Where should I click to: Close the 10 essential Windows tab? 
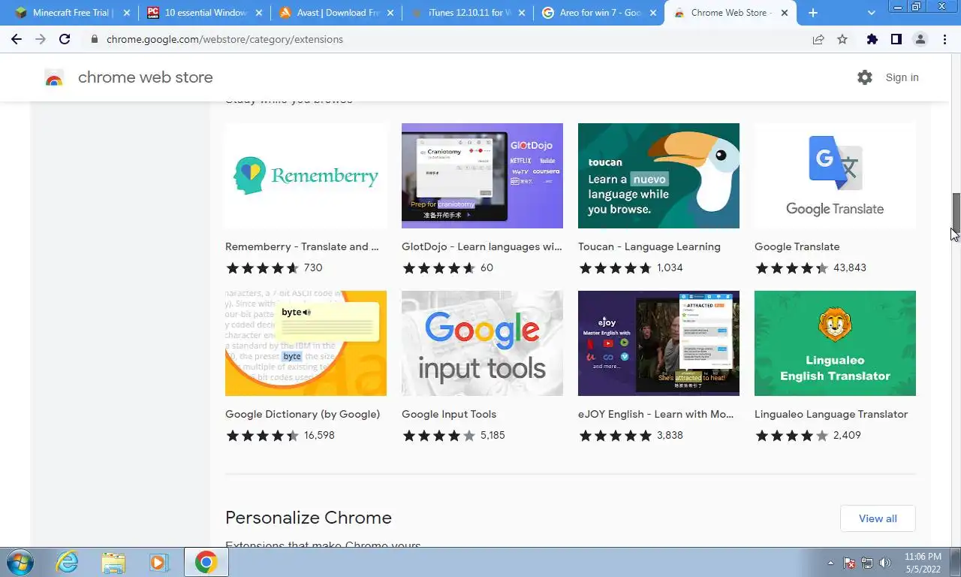tap(258, 13)
